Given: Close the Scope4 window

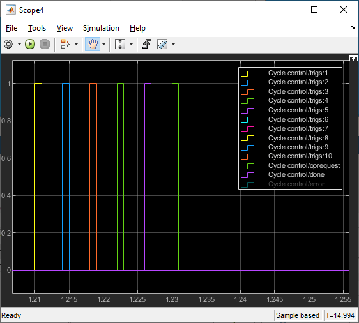Looking at the screenshot, I should (x=344, y=10).
